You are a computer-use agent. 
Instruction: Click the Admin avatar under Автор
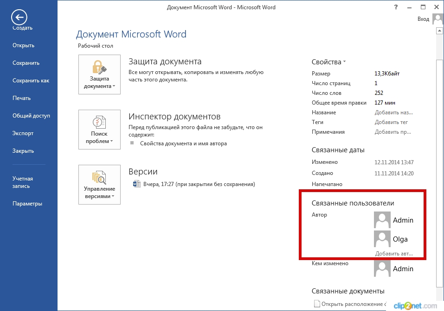(x=382, y=220)
